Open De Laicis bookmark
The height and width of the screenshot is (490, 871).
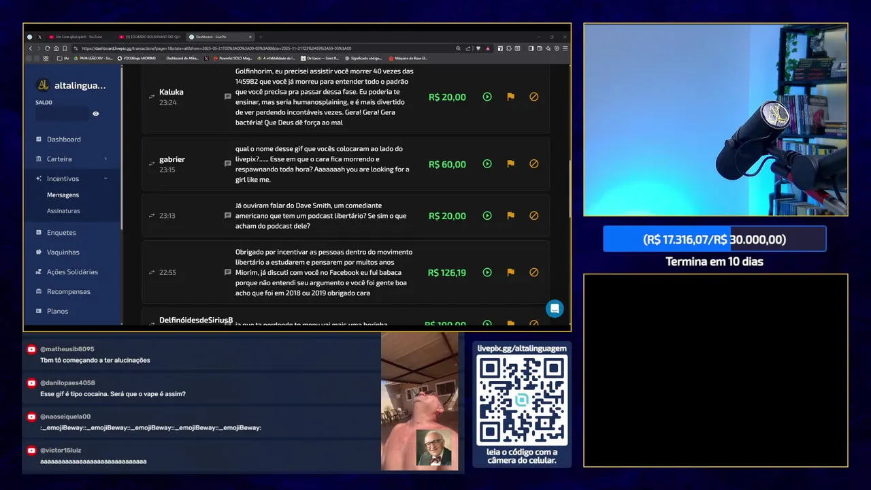point(320,59)
